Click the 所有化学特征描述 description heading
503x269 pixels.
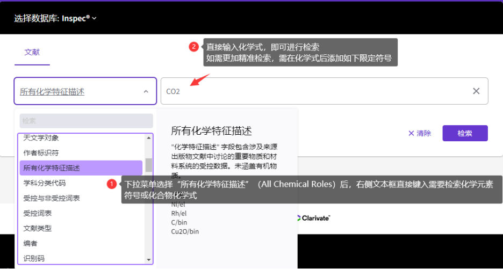(x=211, y=131)
